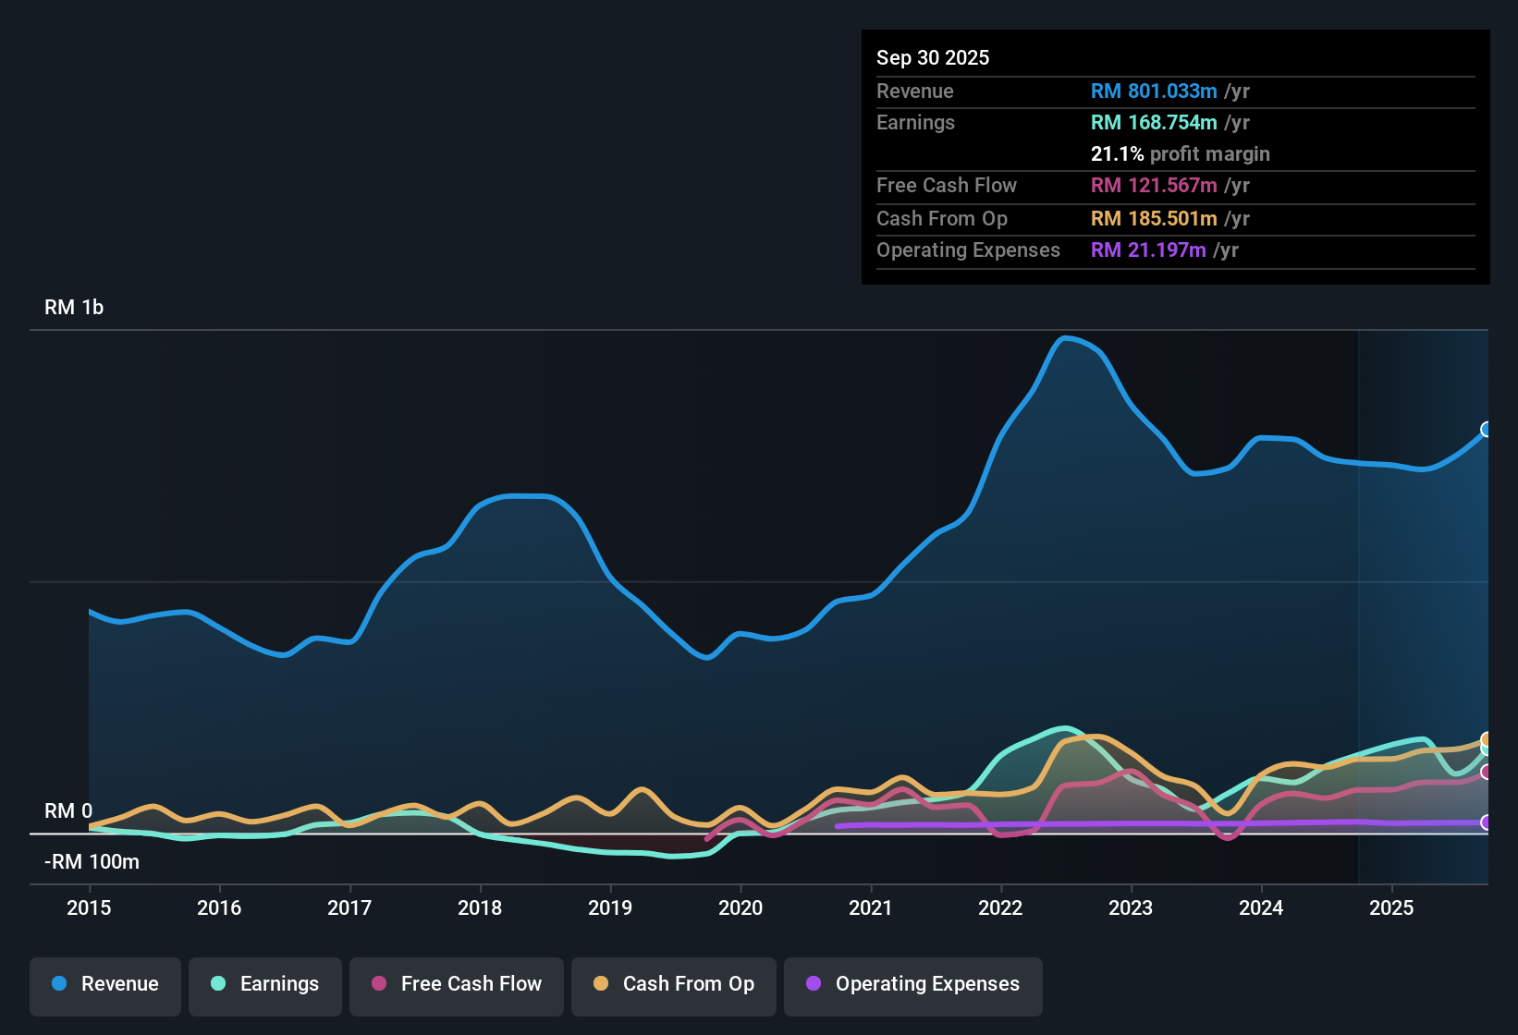Click the Cash From Op endpoint circle marker
Screen dimensions: 1518x1035
coord(1487,741)
